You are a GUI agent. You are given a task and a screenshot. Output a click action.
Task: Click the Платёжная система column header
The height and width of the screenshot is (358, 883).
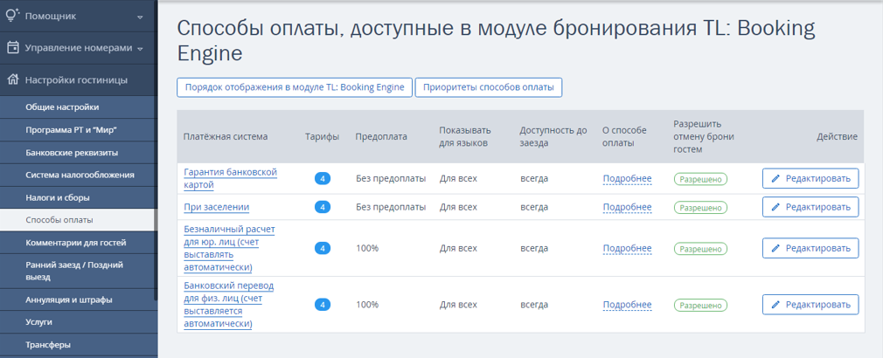click(x=226, y=136)
